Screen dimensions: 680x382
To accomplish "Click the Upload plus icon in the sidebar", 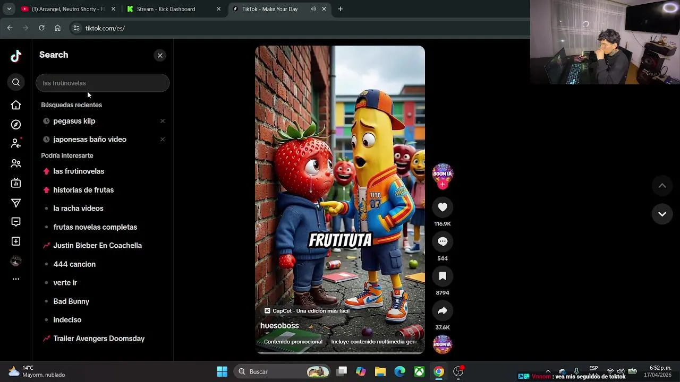I will point(16,241).
